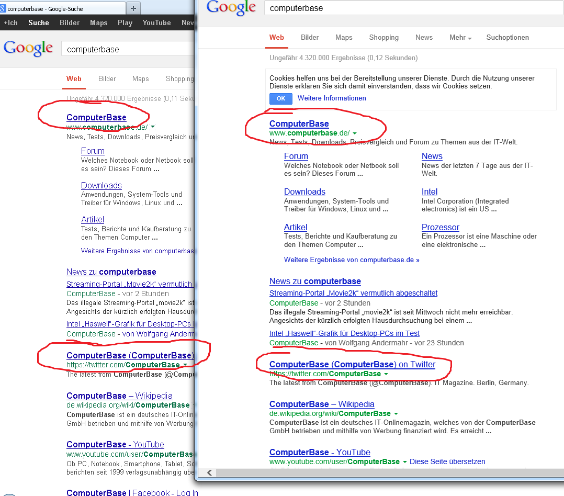This screenshot has width=564, height=496.
Task: Open ComputerBase - YouTube result in right window
Action: (x=320, y=452)
